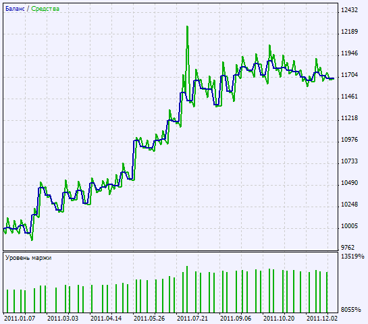The image size is (368, 324).
Task: Click the 2011.10.20 date label
Action: (x=279, y=319)
